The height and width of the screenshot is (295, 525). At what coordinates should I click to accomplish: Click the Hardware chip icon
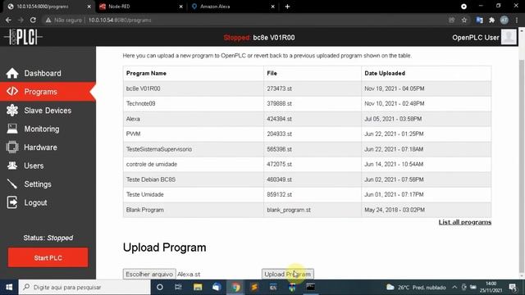[x=12, y=147]
